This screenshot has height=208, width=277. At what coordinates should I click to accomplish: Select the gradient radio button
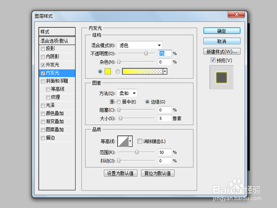[x=118, y=71]
